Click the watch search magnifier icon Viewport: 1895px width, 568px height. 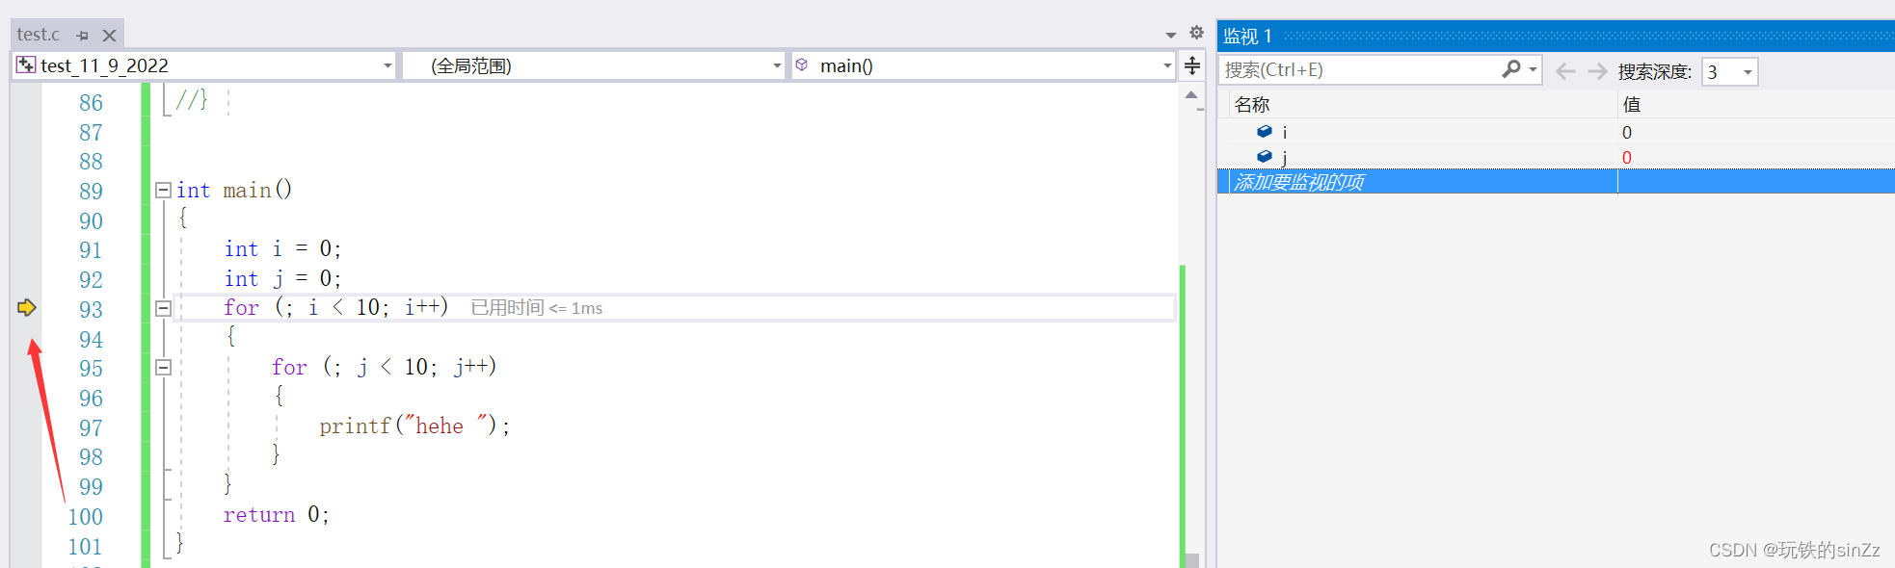tap(1511, 69)
